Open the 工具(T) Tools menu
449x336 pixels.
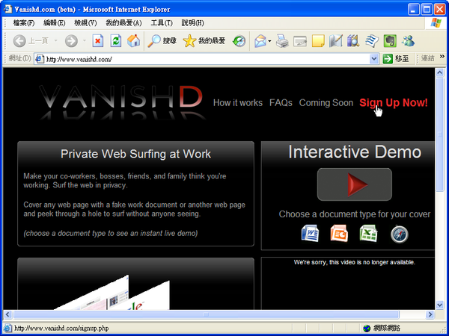tap(162, 23)
